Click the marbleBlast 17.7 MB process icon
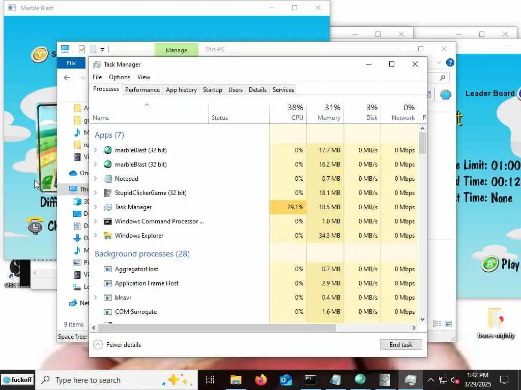This screenshot has width=521, height=390. [x=108, y=150]
